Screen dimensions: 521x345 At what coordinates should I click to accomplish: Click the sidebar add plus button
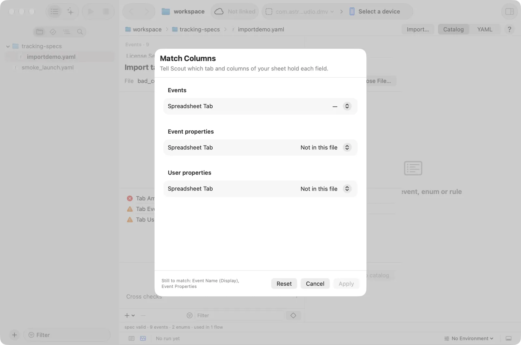pos(14,335)
